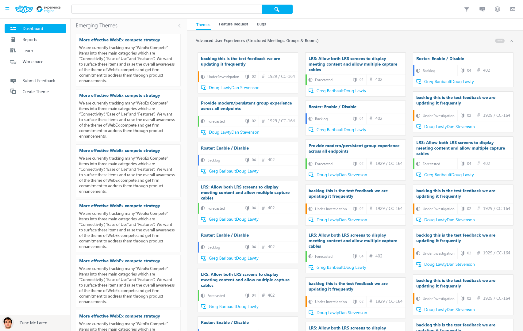Collapse the Emerging Themes panel
Screen dimensions: 523x331
(179, 26)
